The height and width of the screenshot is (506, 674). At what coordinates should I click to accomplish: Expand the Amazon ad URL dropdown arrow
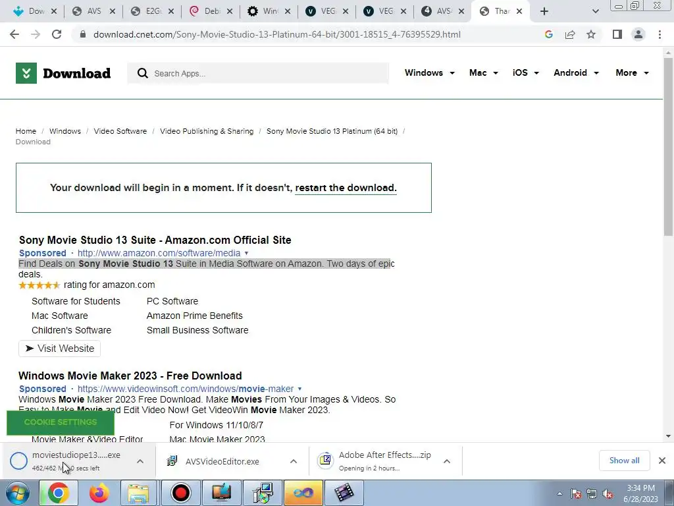pyautogui.click(x=246, y=254)
